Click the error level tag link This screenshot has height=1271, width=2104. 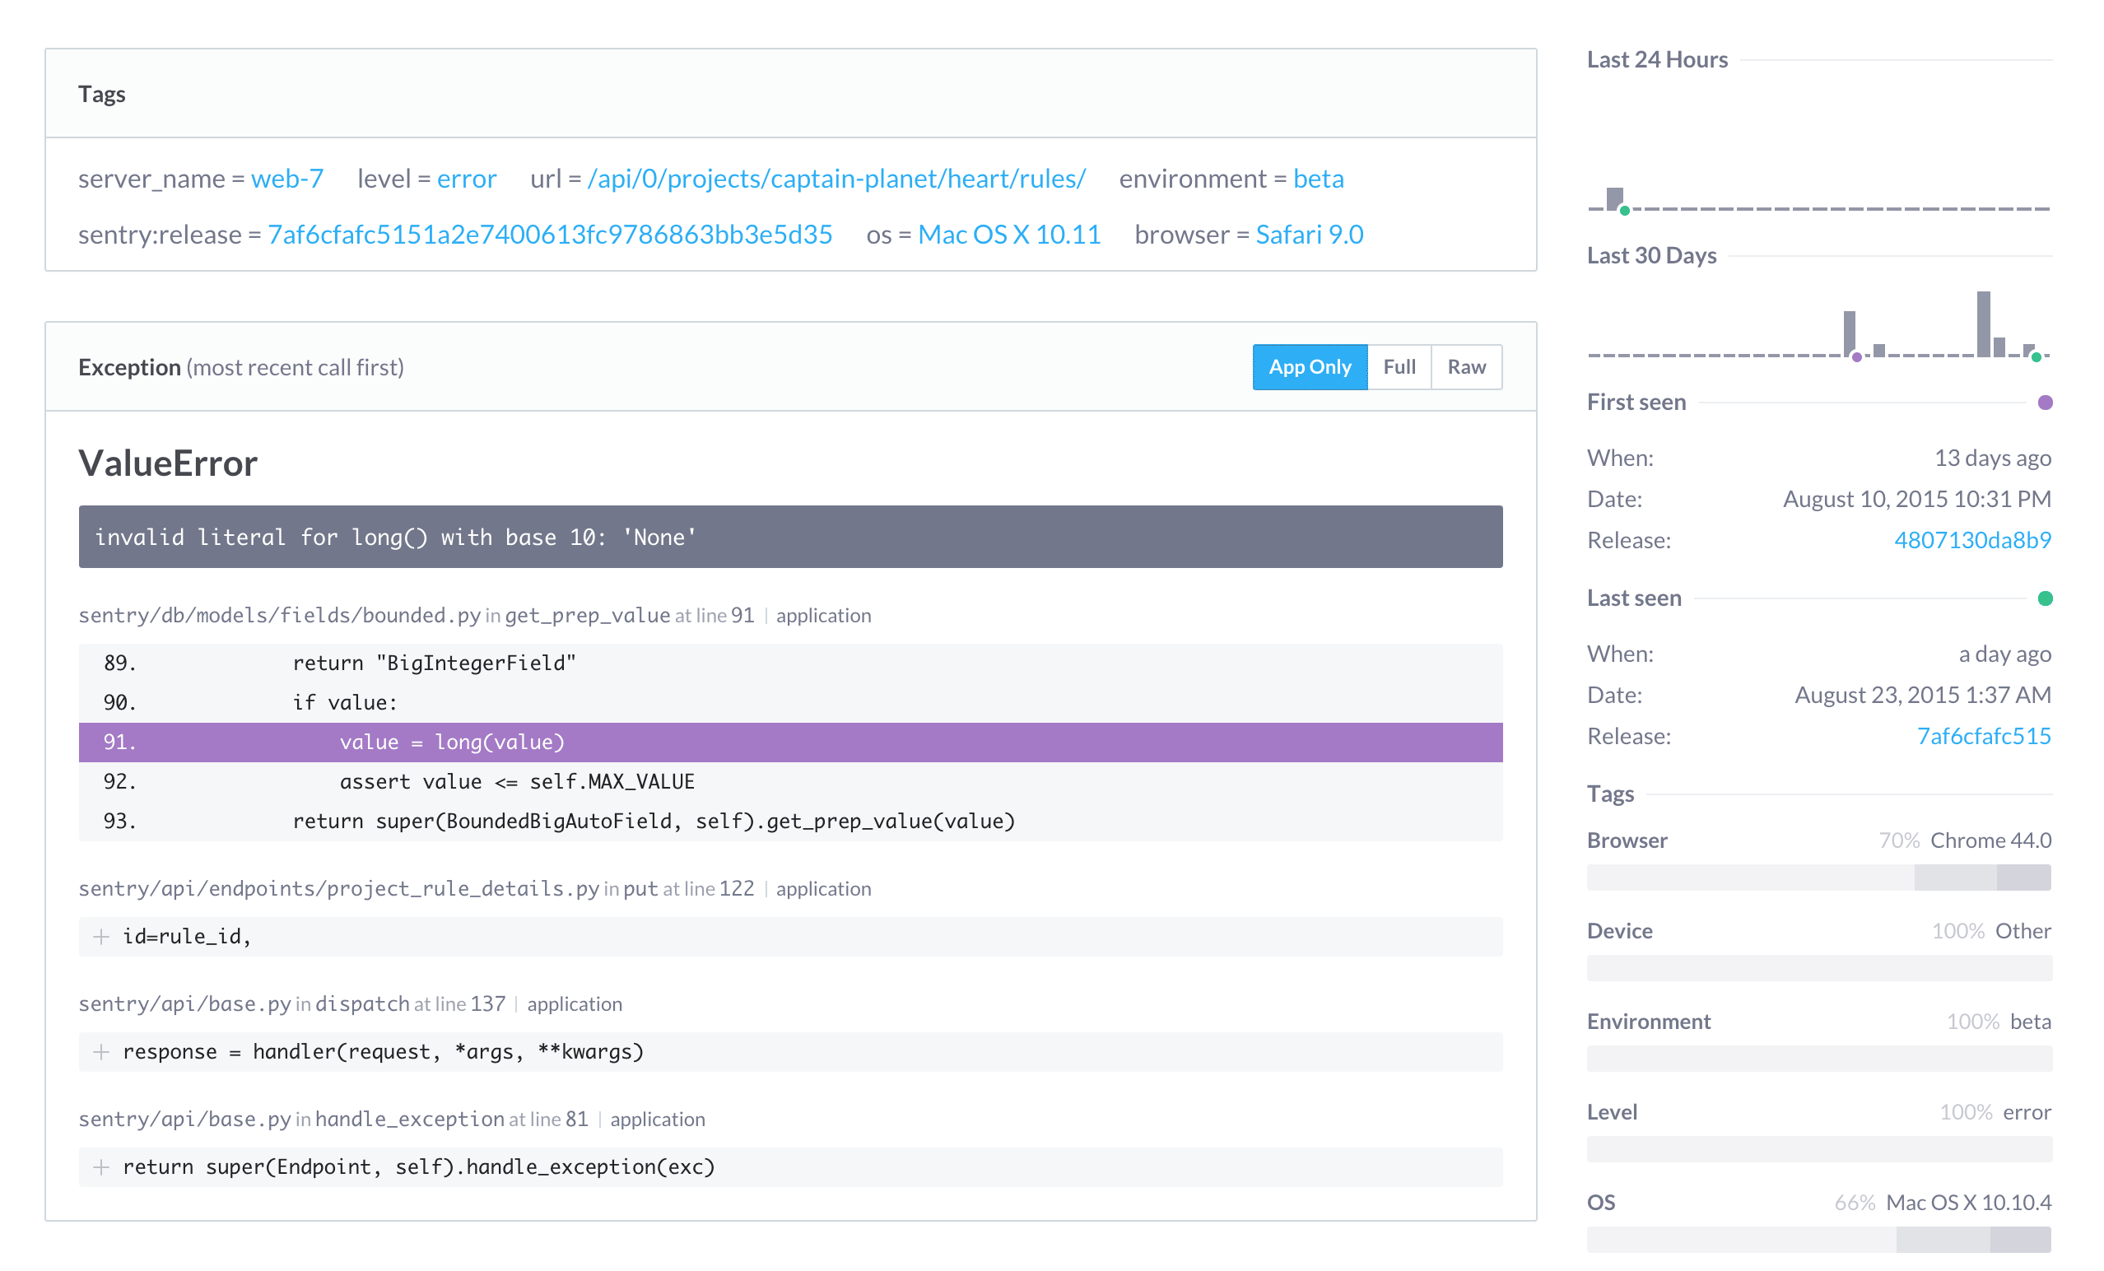click(466, 179)
